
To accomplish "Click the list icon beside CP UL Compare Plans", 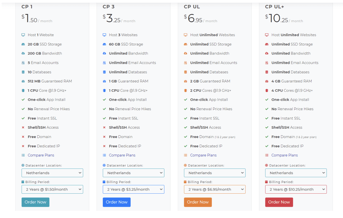I will click(185, 155).
